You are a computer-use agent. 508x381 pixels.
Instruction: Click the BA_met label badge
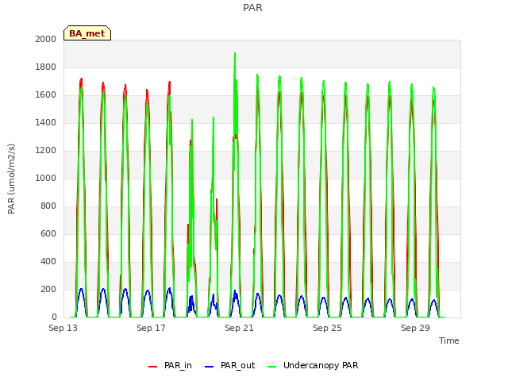tap(87, 33)
